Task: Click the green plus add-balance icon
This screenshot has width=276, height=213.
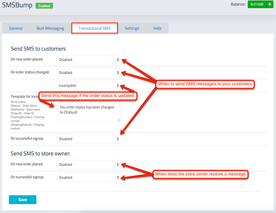Action: 269,4
